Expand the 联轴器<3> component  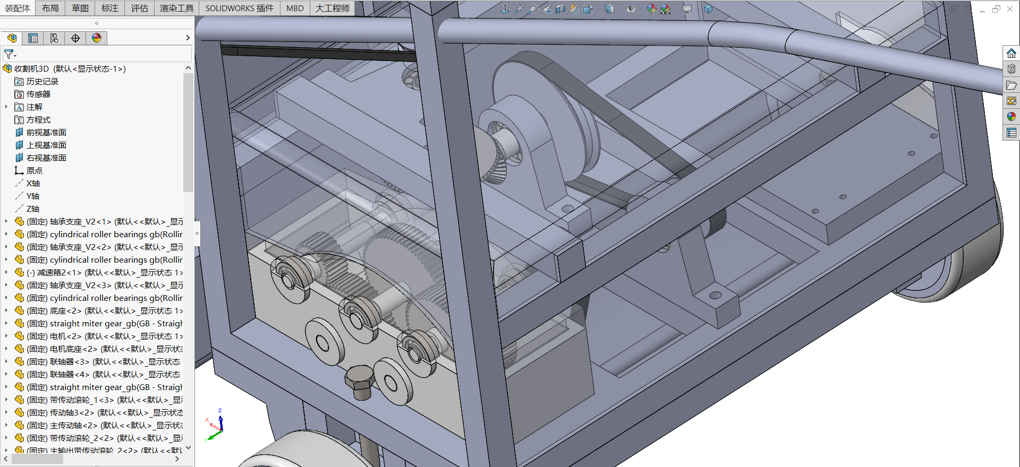(6, 361)
